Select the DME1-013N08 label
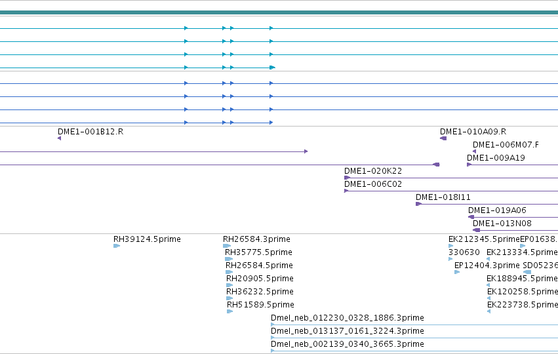This screenshot has width=558, height=354. click(502, 224)
